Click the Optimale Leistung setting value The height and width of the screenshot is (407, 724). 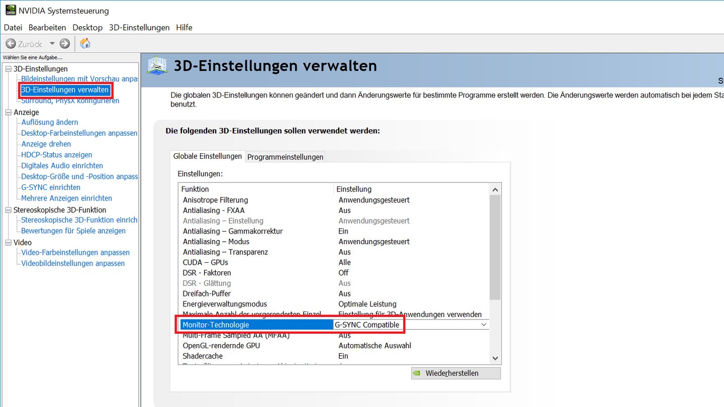pos(368,304)
